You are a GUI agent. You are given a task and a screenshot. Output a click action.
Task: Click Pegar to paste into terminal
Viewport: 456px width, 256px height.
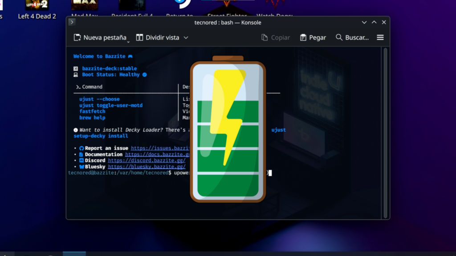[x=313, y=37]
